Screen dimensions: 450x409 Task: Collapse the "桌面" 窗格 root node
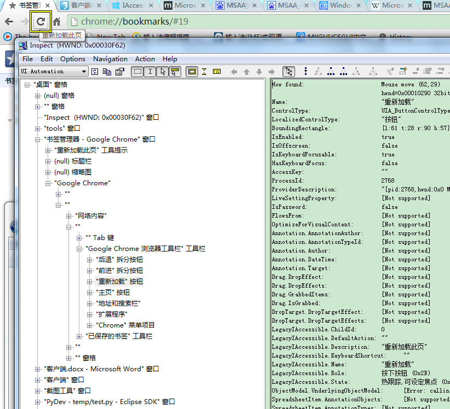(x=27, y=85)
